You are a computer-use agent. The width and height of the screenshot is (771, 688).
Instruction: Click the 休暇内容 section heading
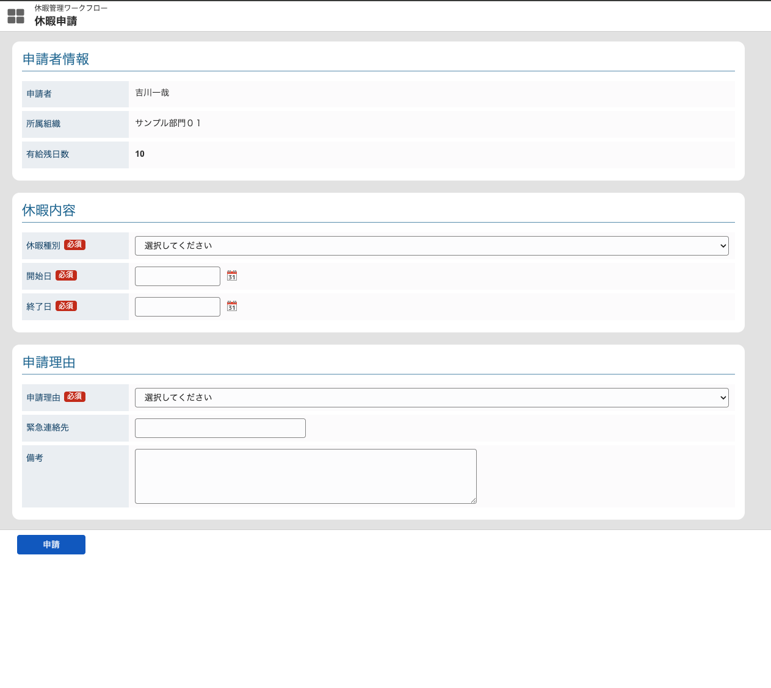[49, 210]
